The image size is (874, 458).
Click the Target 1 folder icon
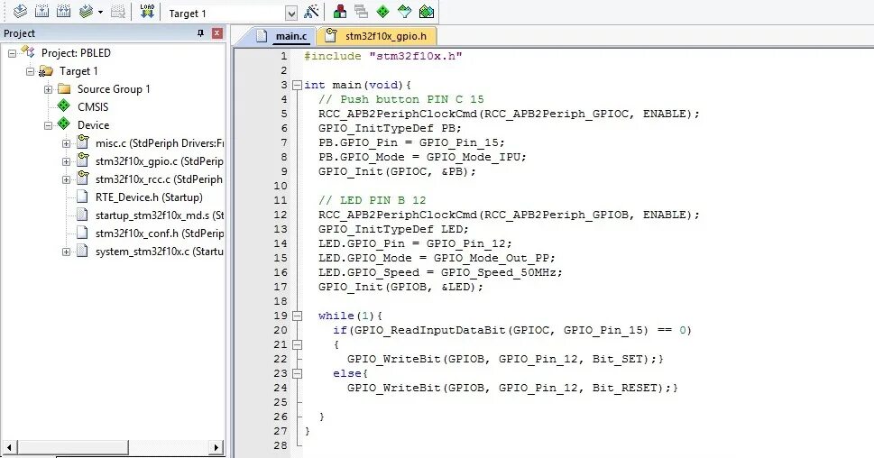[x=46, y=70]
